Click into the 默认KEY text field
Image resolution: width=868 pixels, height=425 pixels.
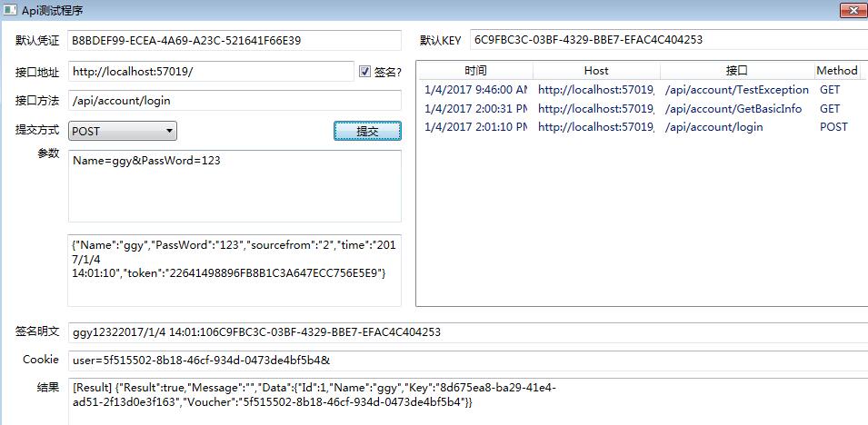(667, 40)
